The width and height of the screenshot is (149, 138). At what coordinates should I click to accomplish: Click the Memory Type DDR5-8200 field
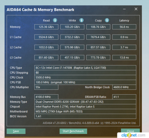[x=85, y=102]
